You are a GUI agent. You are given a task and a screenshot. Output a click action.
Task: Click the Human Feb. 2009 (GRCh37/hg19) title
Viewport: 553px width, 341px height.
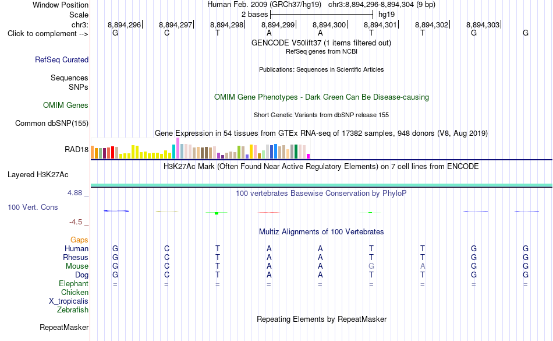pos(264,5)
